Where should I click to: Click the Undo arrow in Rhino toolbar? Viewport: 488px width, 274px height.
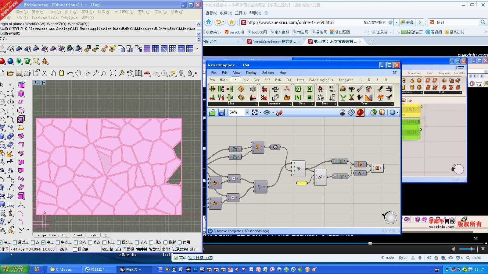point(70,73)
